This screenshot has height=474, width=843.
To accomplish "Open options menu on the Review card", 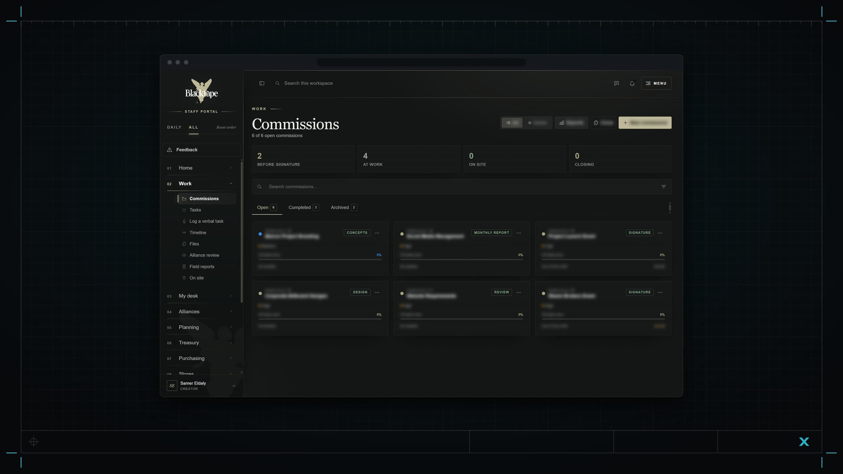I will [518, 292].
